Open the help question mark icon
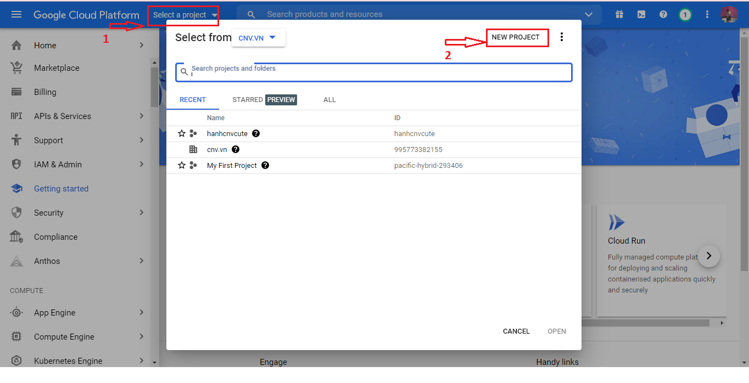This screenshot has height=383, width=749. 663,15
